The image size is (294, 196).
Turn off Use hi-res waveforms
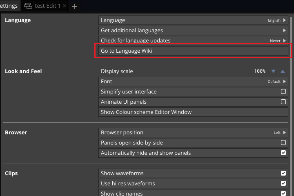pos(283,183)
